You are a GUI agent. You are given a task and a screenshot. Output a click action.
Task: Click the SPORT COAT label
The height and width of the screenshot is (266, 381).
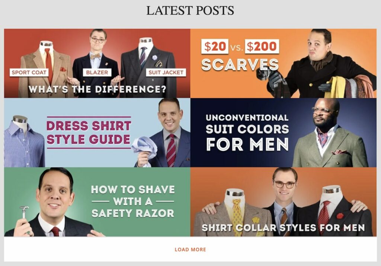(x=29, y=72)
